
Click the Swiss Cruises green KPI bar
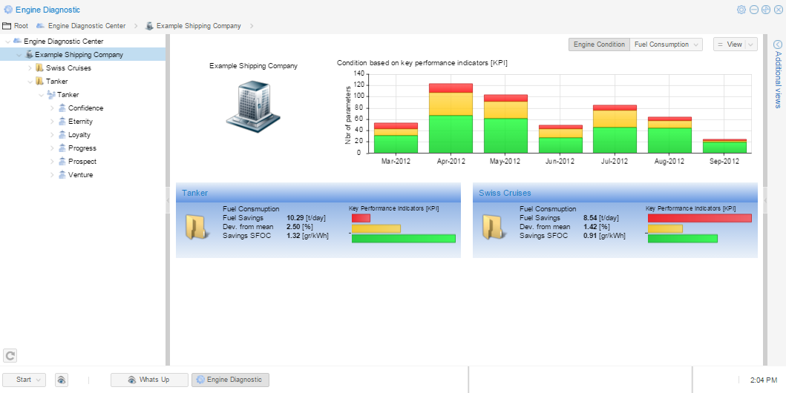click(x=683, y=238)
